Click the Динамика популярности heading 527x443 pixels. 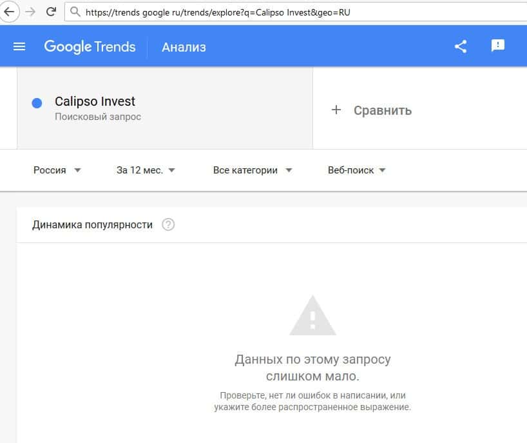[x=92, y=225]
